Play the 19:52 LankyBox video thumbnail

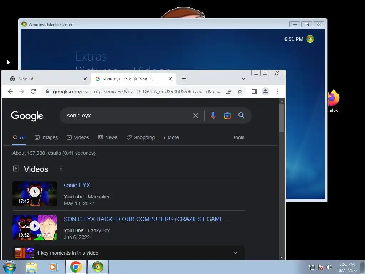pos(35,228)
